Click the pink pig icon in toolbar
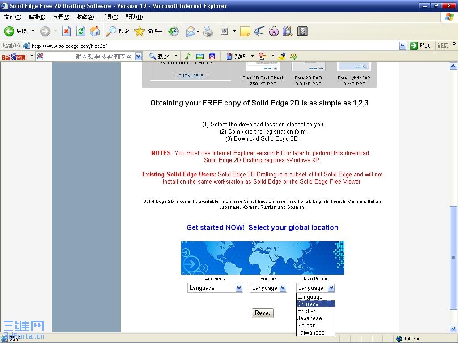The image size is (458, 343). coord(274,31)
